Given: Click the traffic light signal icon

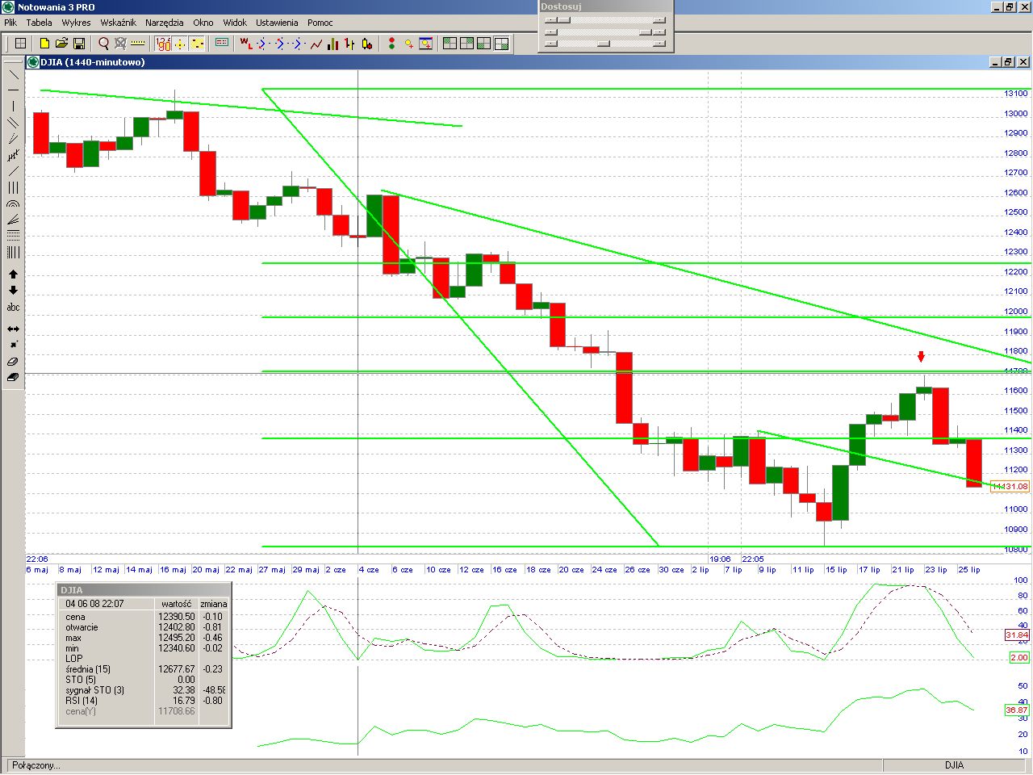Looking at the screenshot, I should 391,44.
